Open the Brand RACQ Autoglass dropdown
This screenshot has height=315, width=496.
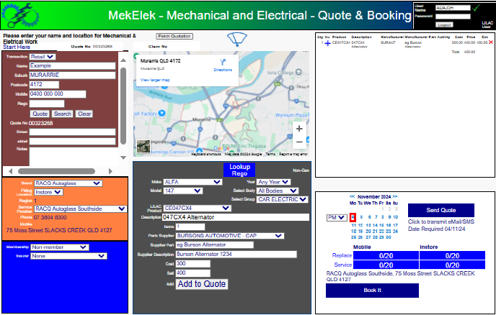68,183
